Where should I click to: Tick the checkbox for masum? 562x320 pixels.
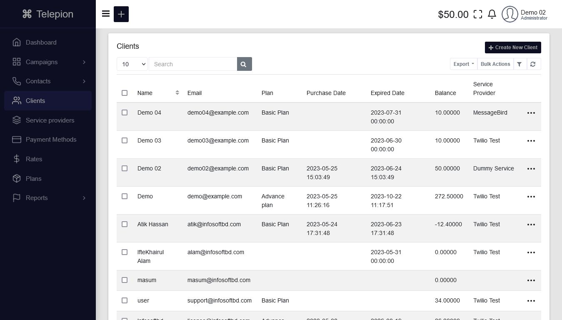[125, 280]
